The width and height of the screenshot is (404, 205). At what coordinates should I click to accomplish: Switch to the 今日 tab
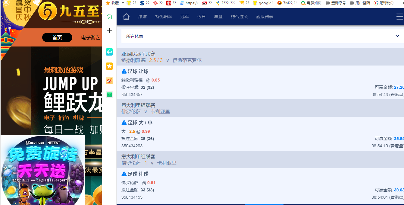[202, 17]
